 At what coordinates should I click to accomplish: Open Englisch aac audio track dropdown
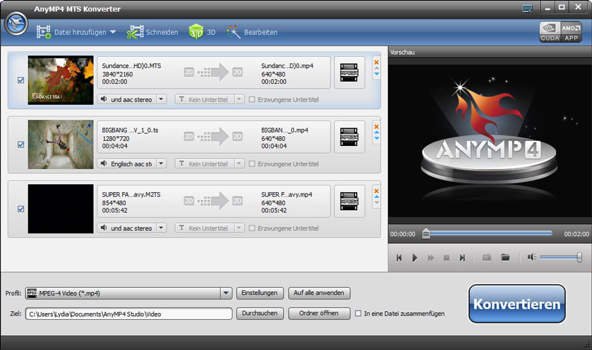tap(161, 164)
